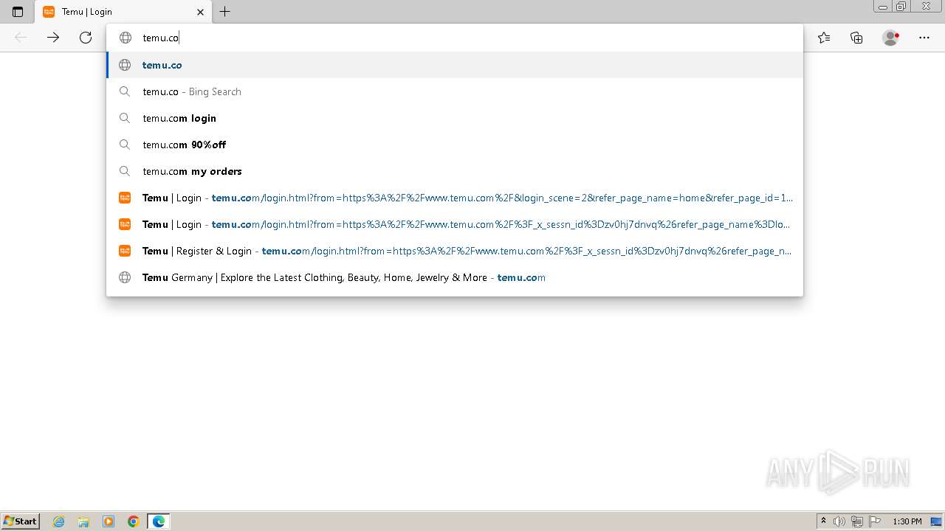Switch to Microsoft Edge taskbar button

159,521
